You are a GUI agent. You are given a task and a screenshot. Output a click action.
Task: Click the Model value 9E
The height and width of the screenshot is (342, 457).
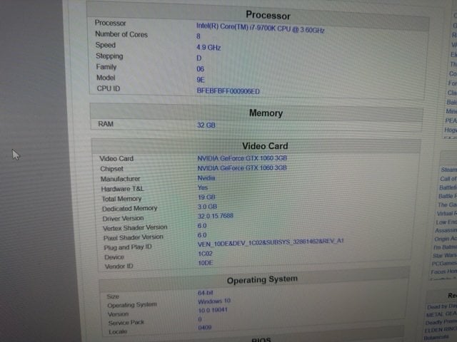201,80
